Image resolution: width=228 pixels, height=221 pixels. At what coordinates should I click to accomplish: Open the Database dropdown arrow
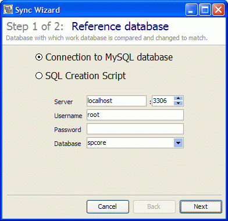pyautogui.click(x=179, y=143)
